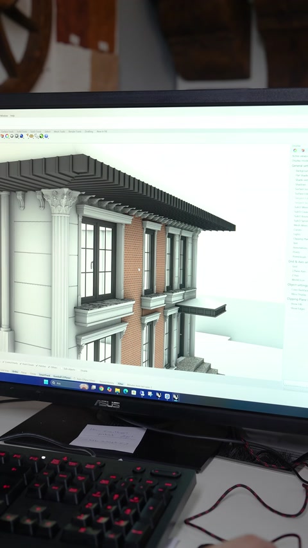
Task: Click Grid under Grid & Axes settings
Action: pyautogui.click(x=295, y=266)
